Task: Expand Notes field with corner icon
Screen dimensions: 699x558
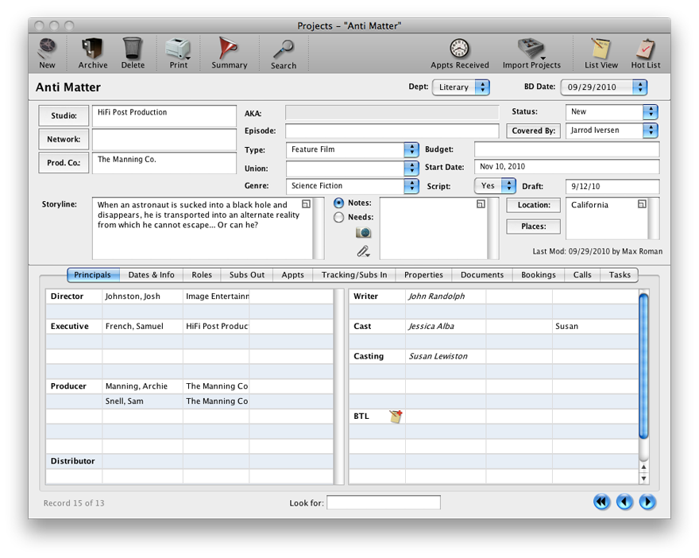Action: point(481,203)
